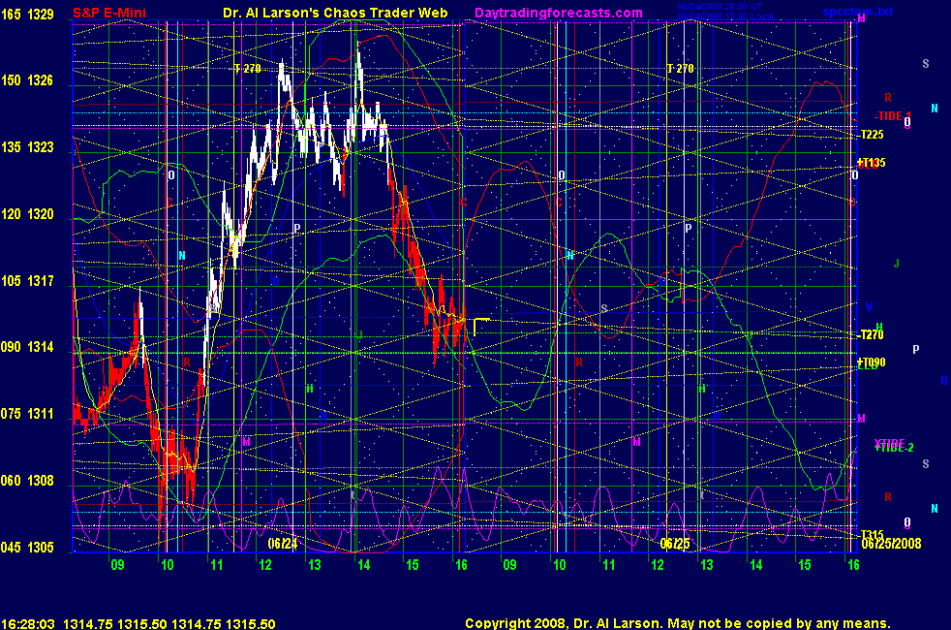The image size is (951, 630).
Task: Click the "06/25/2008" date label
Action: pos(891,544)
